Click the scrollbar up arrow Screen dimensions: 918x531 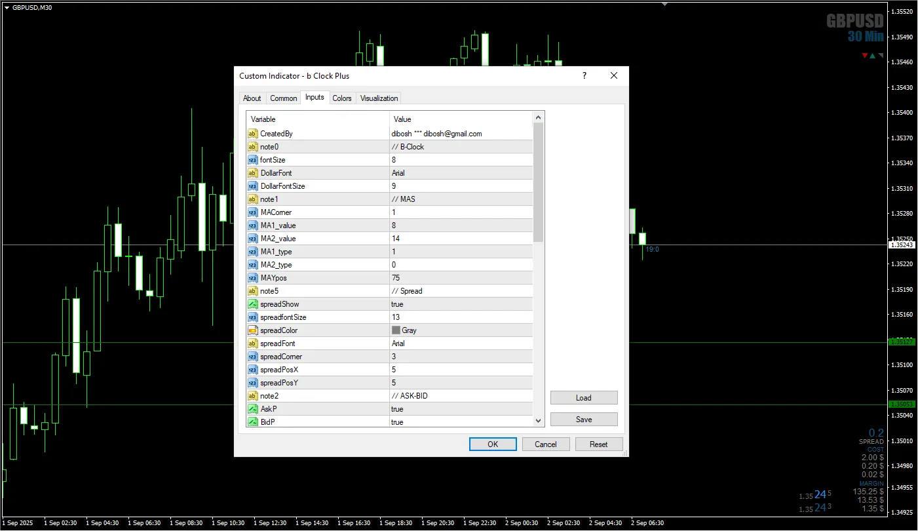539,117
